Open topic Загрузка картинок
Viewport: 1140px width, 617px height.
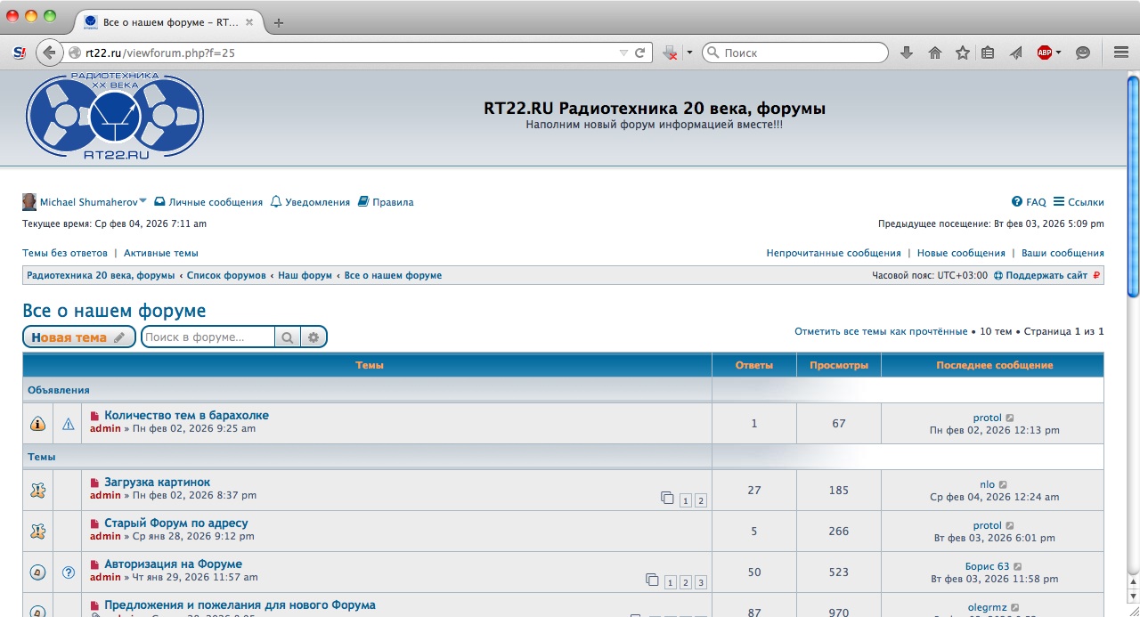click(157, 483)
